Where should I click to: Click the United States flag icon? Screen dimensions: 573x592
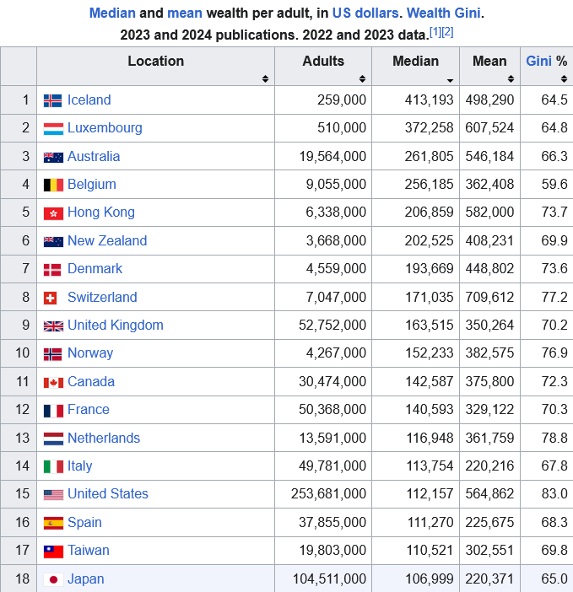tap(53, 495)
